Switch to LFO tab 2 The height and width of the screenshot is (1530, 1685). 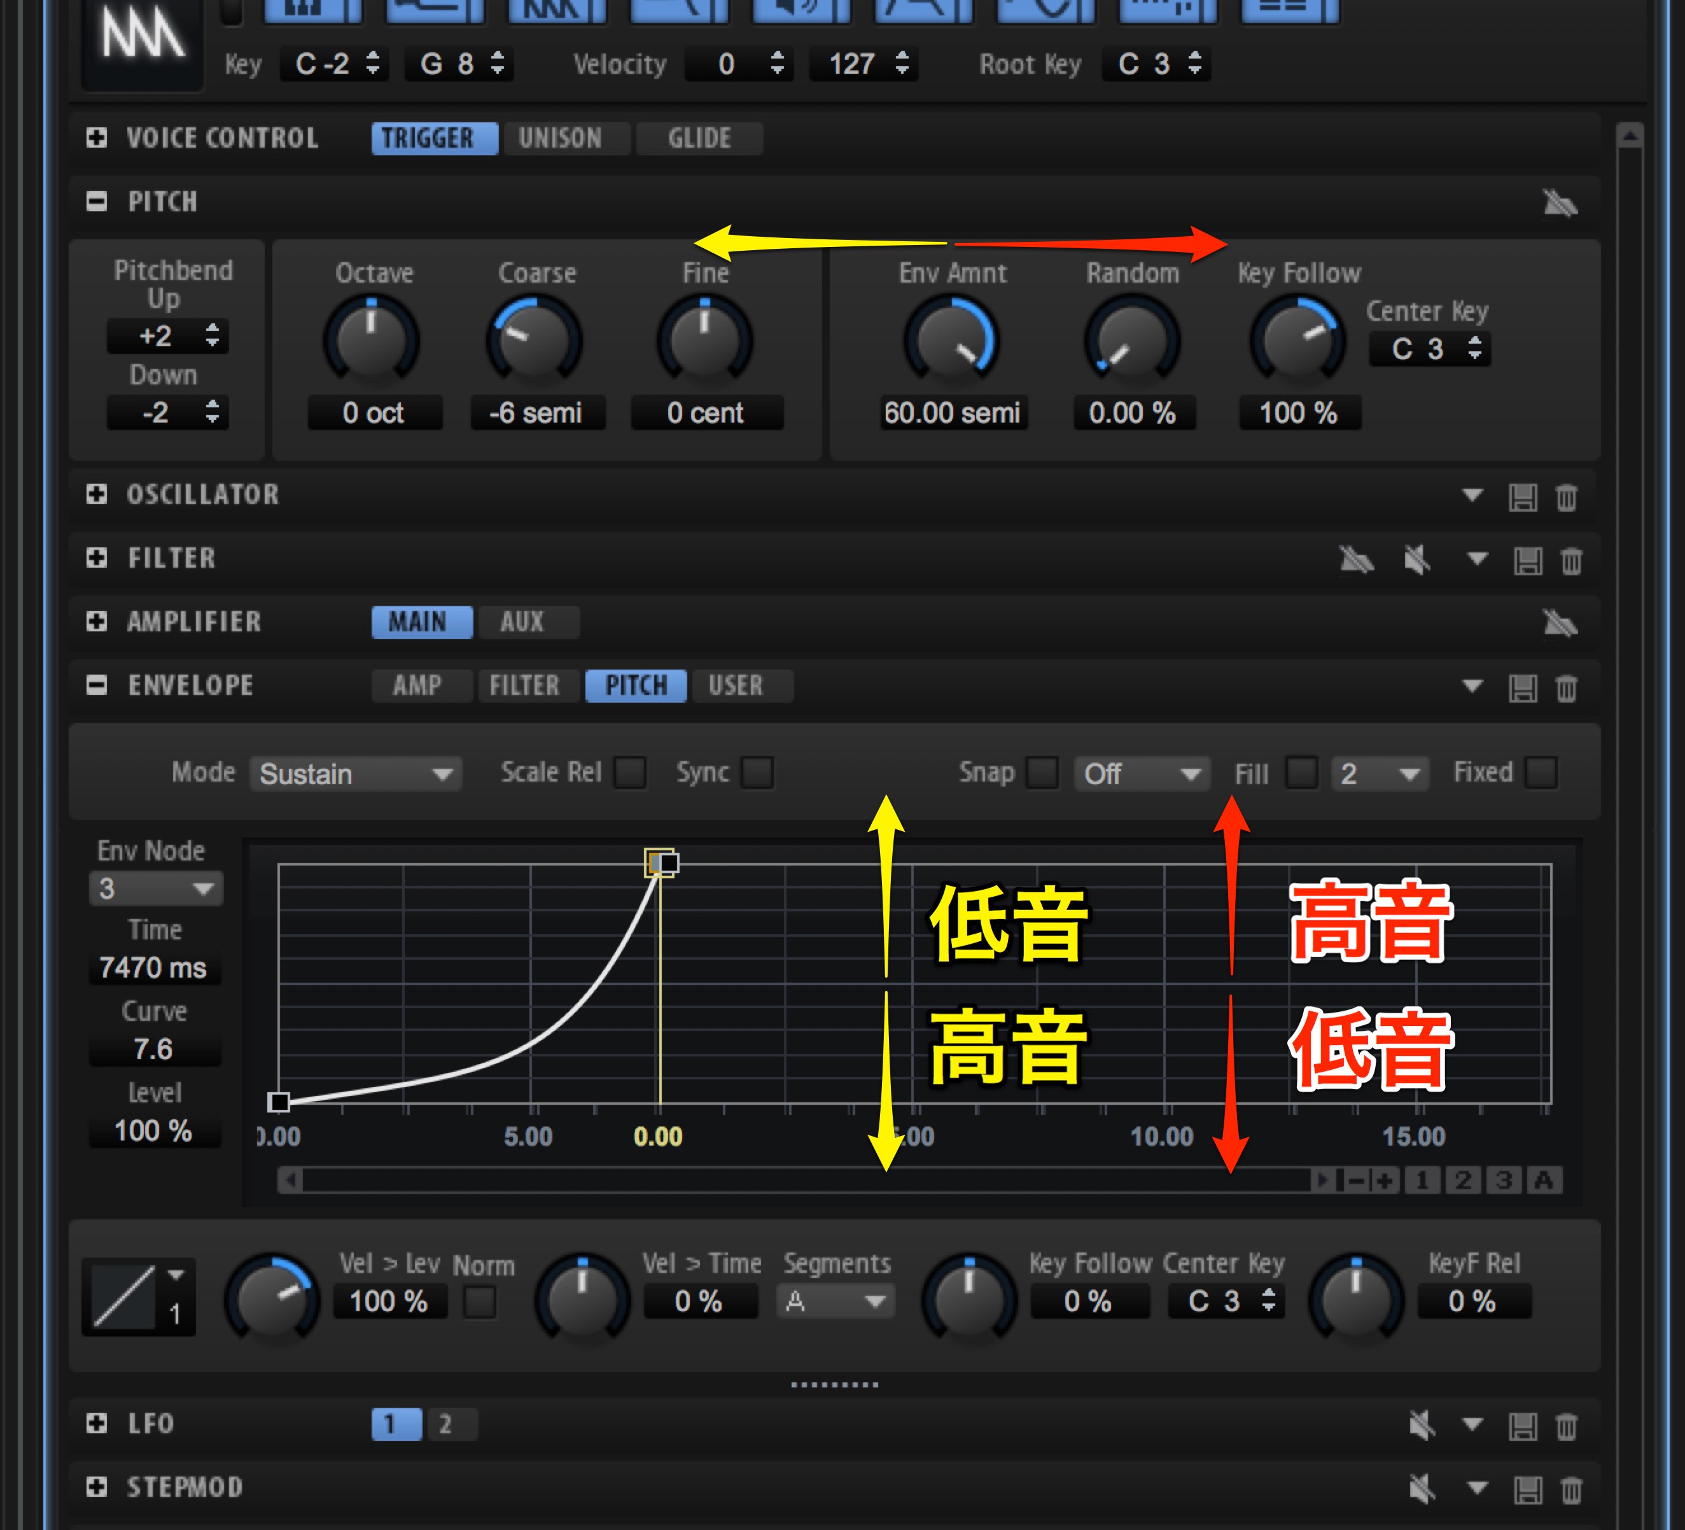coord(453,1424)
